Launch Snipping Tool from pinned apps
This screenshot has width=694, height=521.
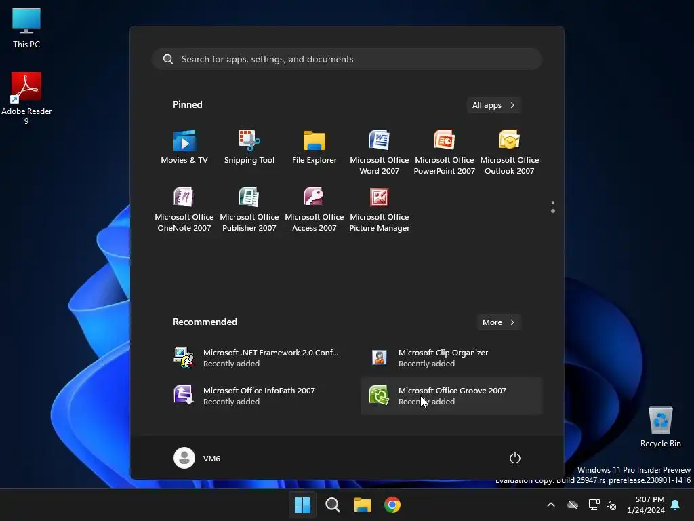(249, 147)
